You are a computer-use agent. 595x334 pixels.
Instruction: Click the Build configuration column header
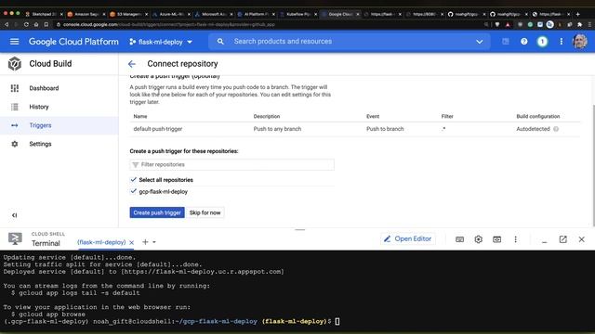coord(537,116)
